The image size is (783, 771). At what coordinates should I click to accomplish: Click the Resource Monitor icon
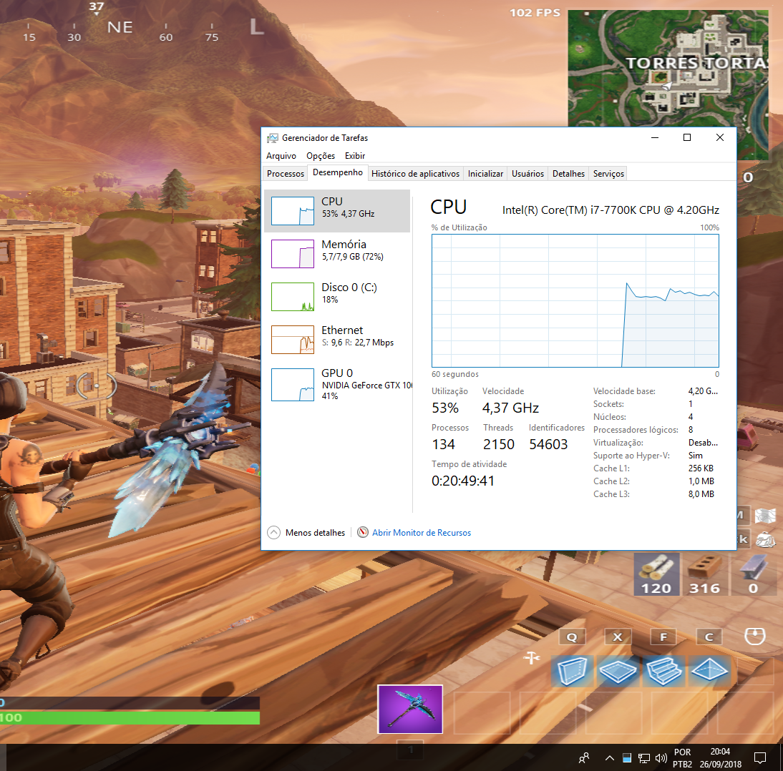363,532
